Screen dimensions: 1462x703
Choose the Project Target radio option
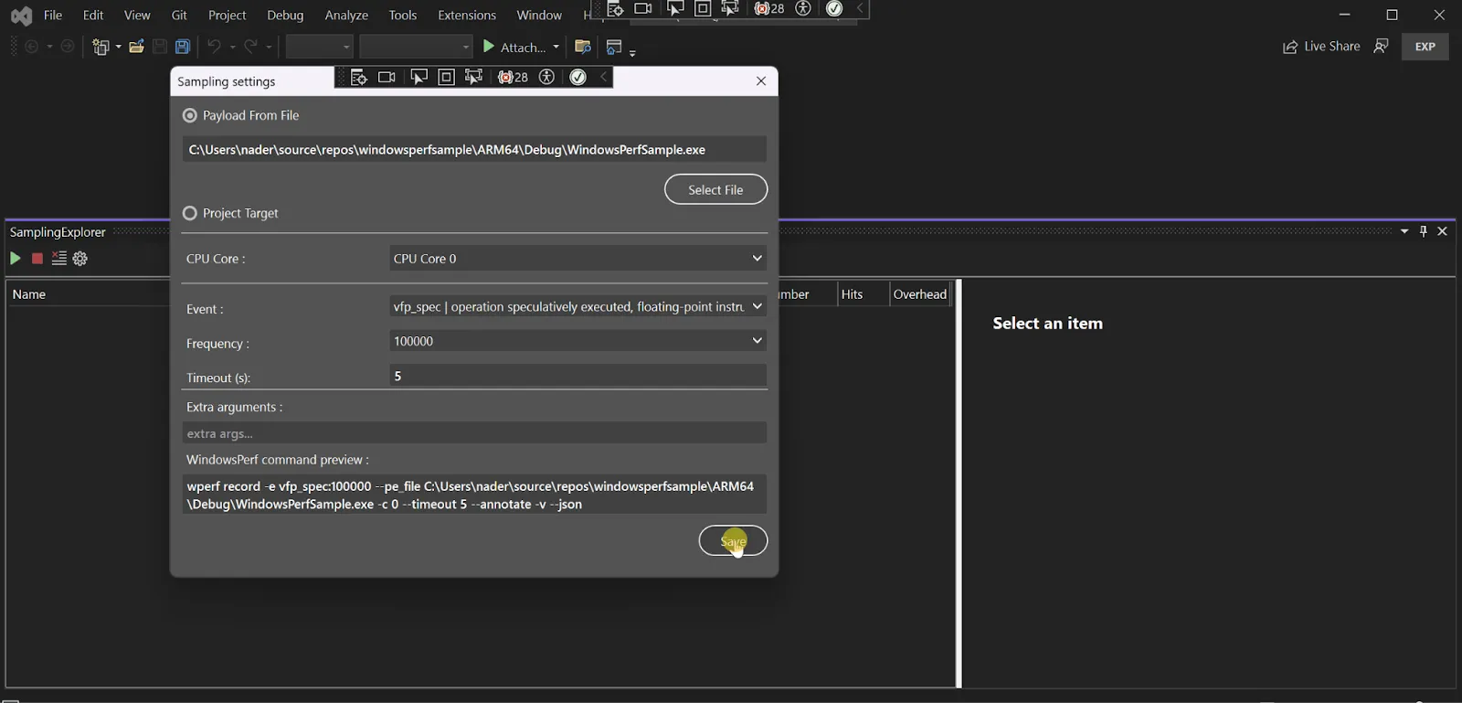tap(190, 213)
